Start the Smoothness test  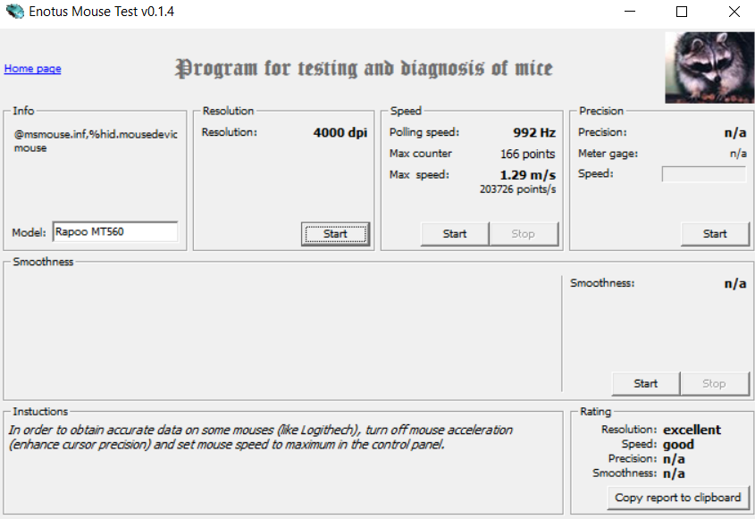coord(646,384)
